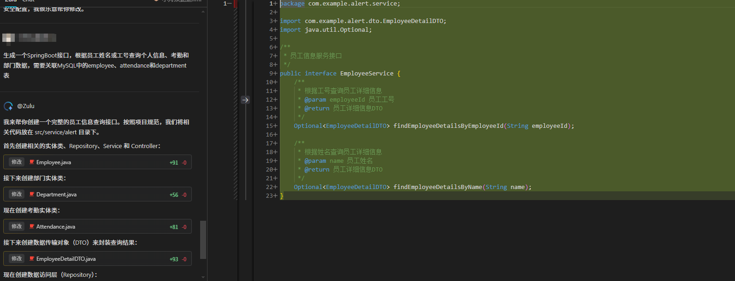This screenshot has width=735, height=281.
Task: Click the Java file icon beside Department.java
Action: click(x=32, y=195)
